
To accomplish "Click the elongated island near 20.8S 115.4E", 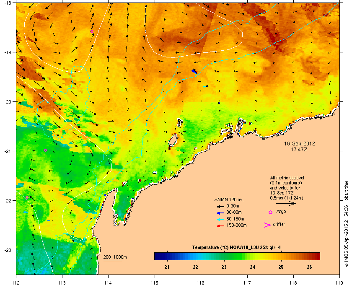I will tap(173, 141).
